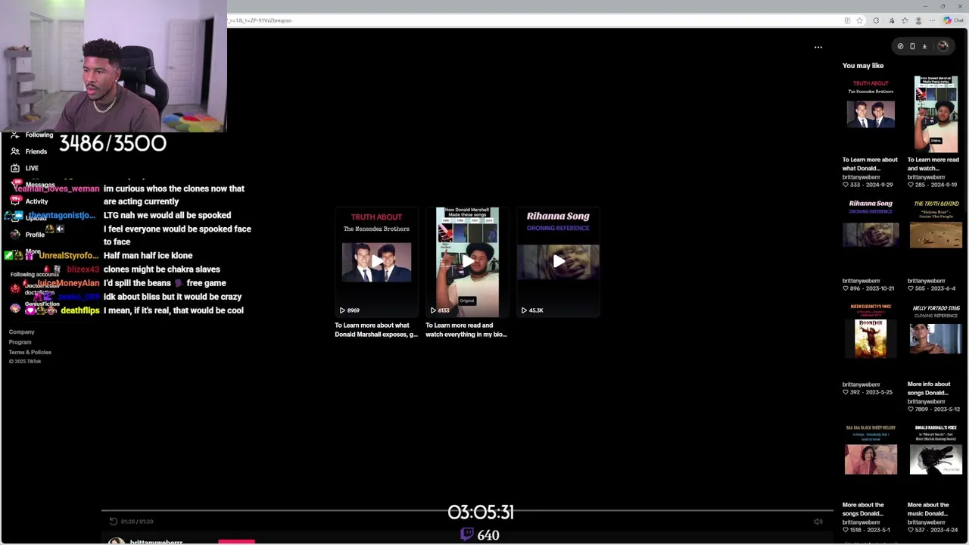Seek along the video progress bar

(x=467, y=511)
